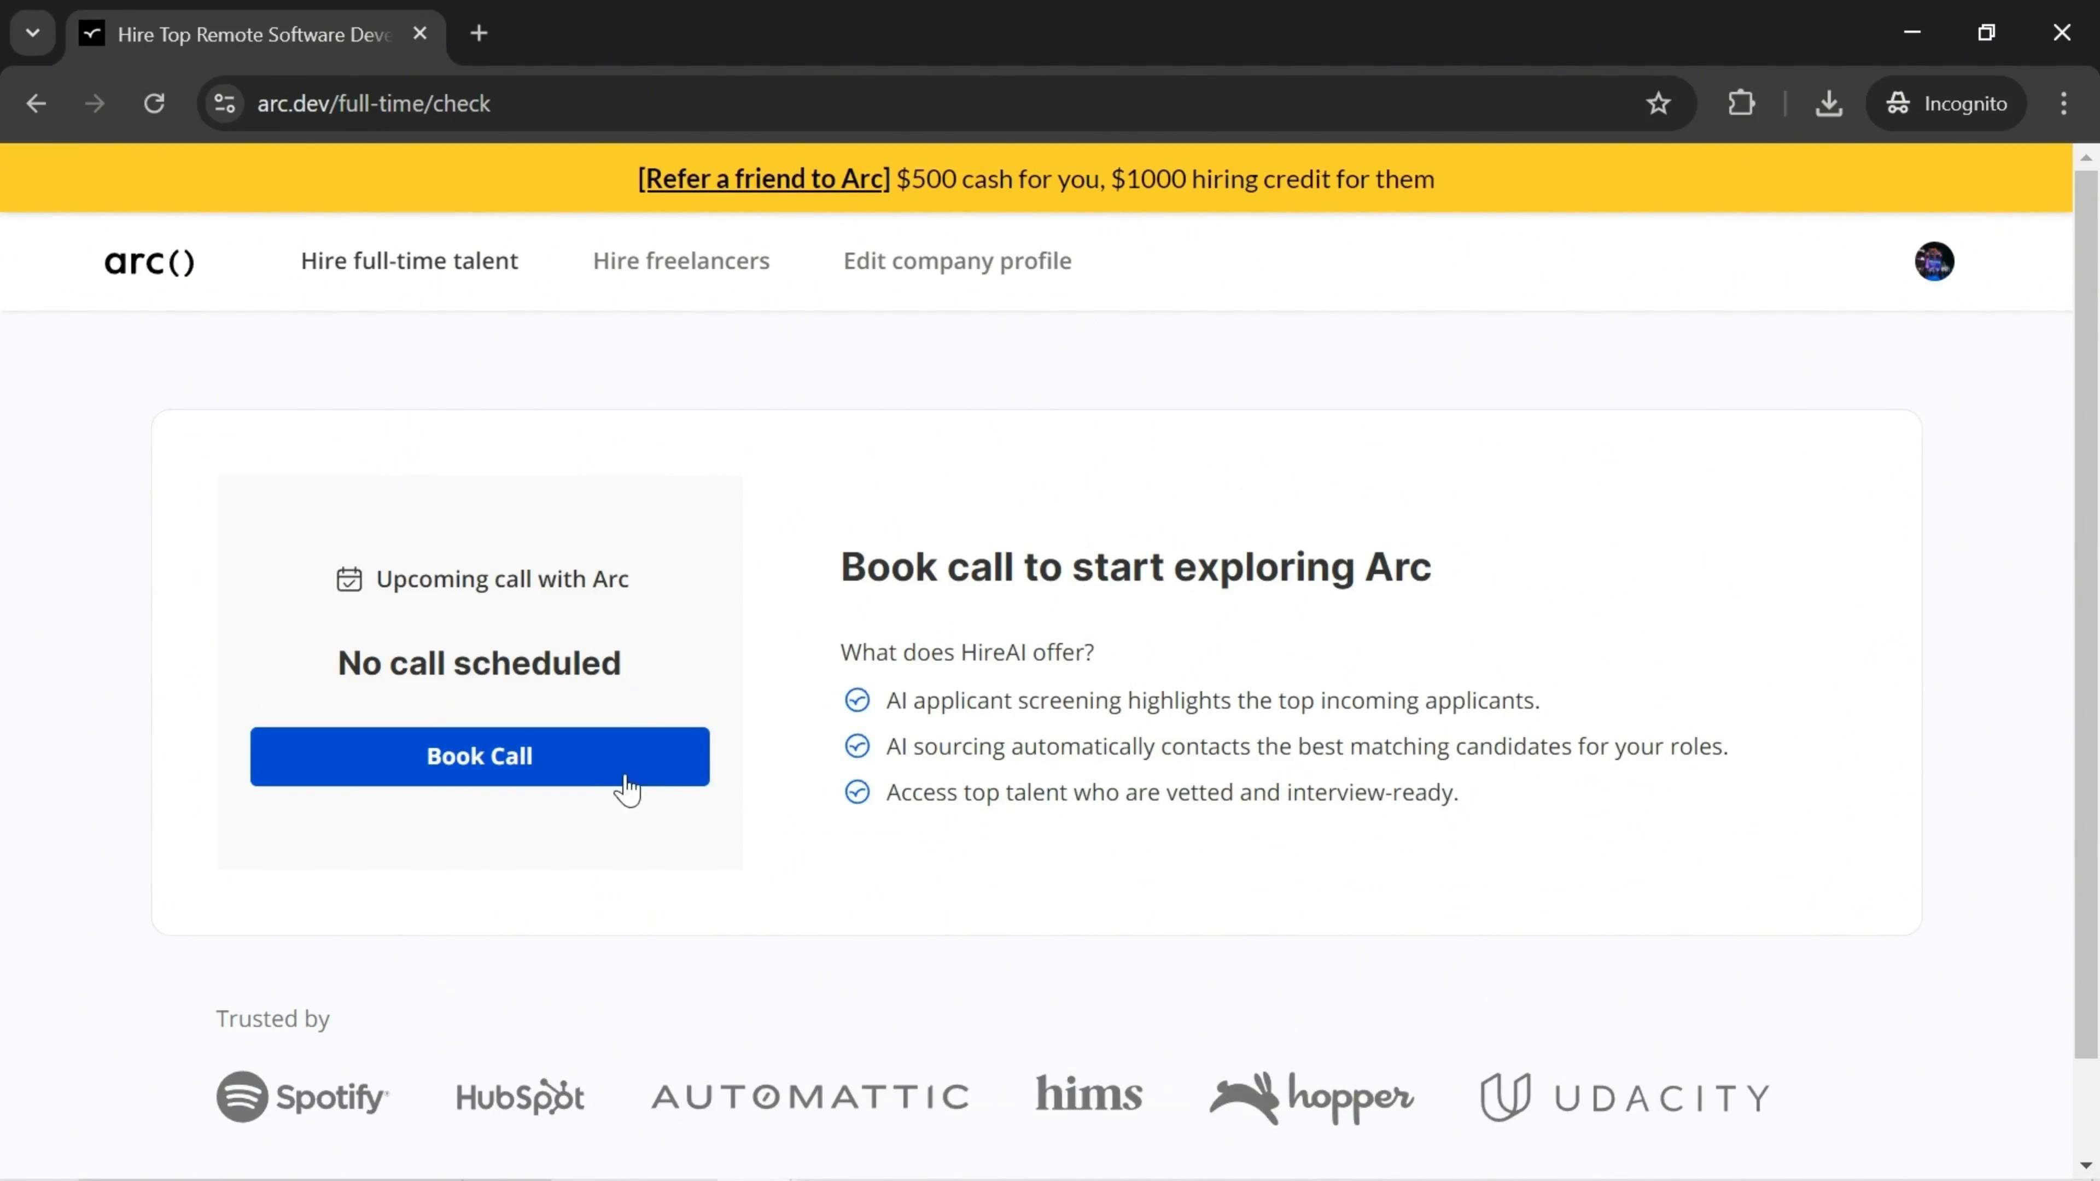Follow the Refer a friend to Arc link
The width and height of the screenshot is (2100, 1181).
tap(764, 178)
